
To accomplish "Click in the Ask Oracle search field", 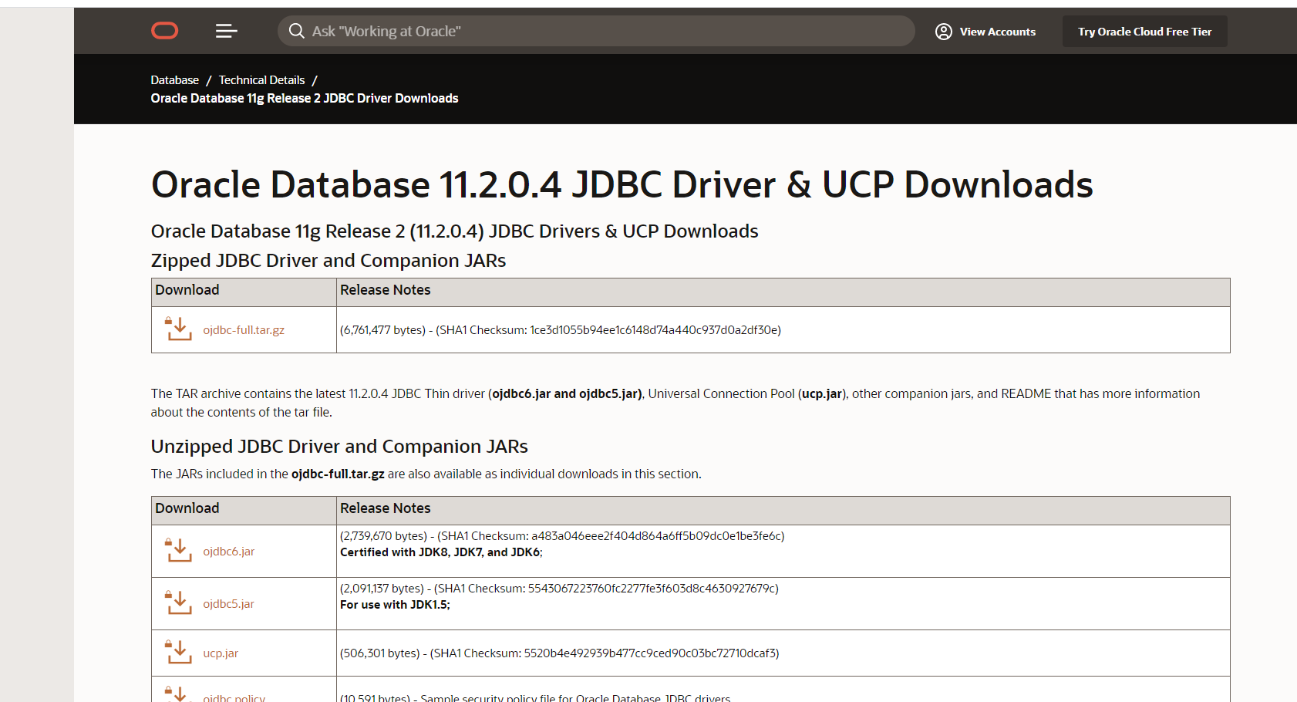I will pyautogui.click(x=596, y=31).
